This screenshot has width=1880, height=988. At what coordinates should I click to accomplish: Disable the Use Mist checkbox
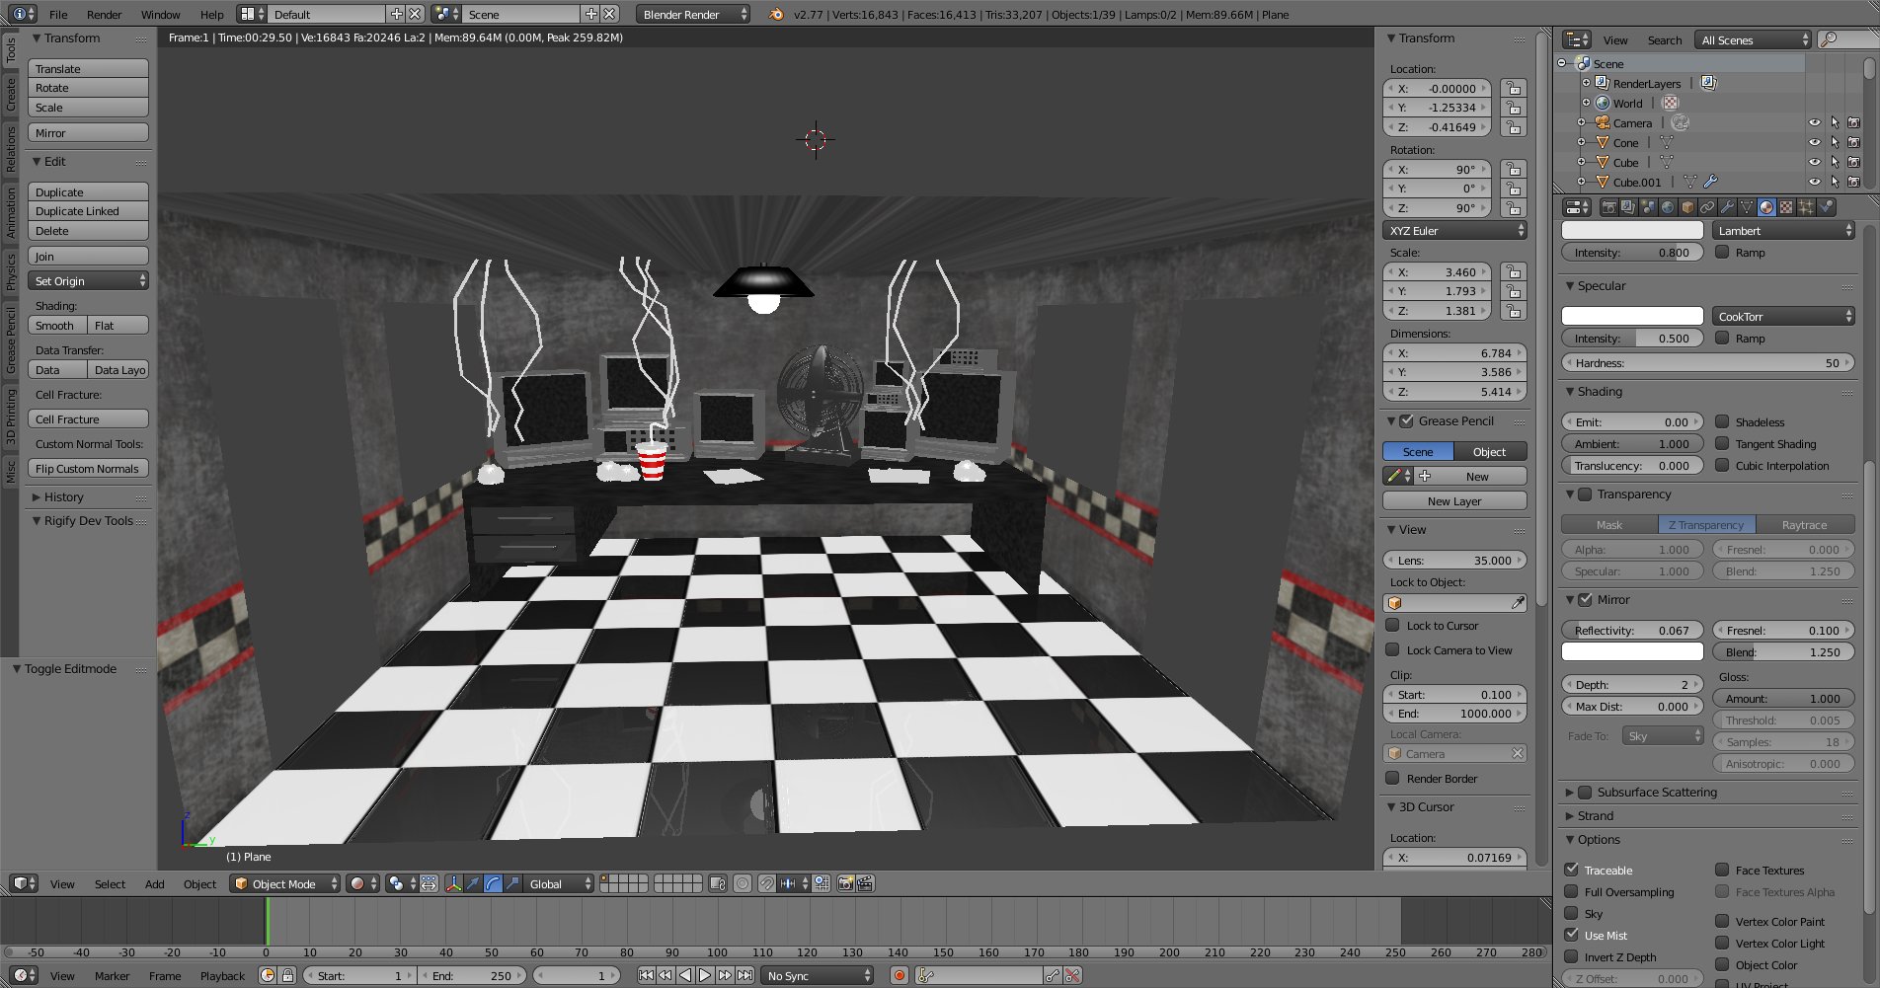(x=1571, y=935)
